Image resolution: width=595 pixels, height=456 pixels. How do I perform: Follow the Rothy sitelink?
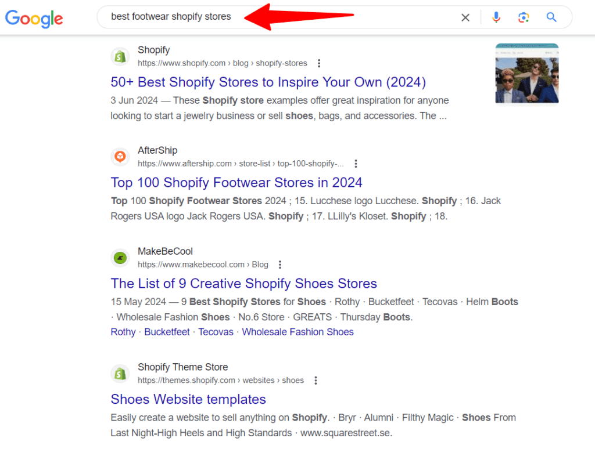pyautogui.click(x=123, y=332)
